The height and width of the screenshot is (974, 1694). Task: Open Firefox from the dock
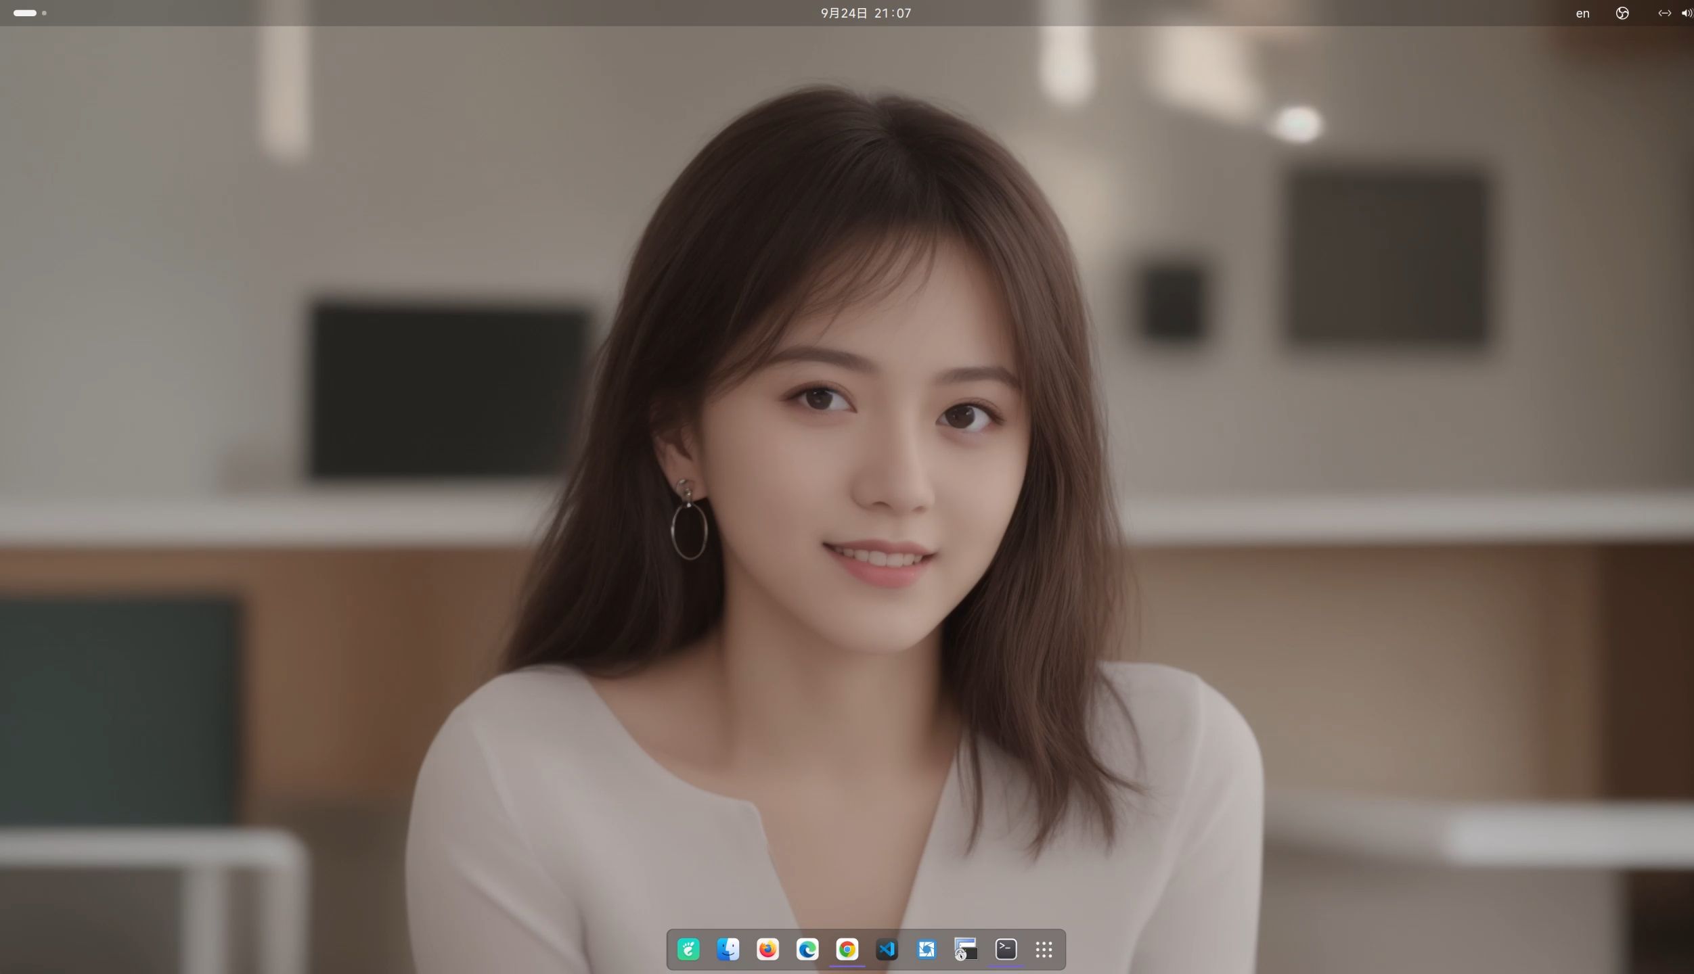tap(767, 950)
